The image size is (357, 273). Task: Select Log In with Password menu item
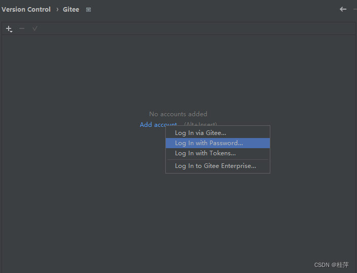point(218,143)
